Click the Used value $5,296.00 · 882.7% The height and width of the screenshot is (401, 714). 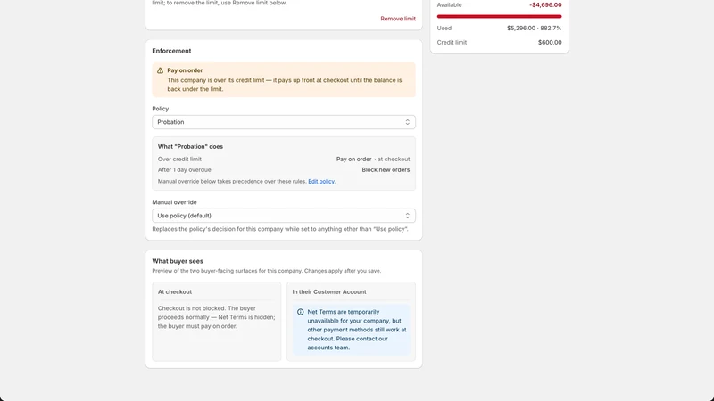click(534, 29)
